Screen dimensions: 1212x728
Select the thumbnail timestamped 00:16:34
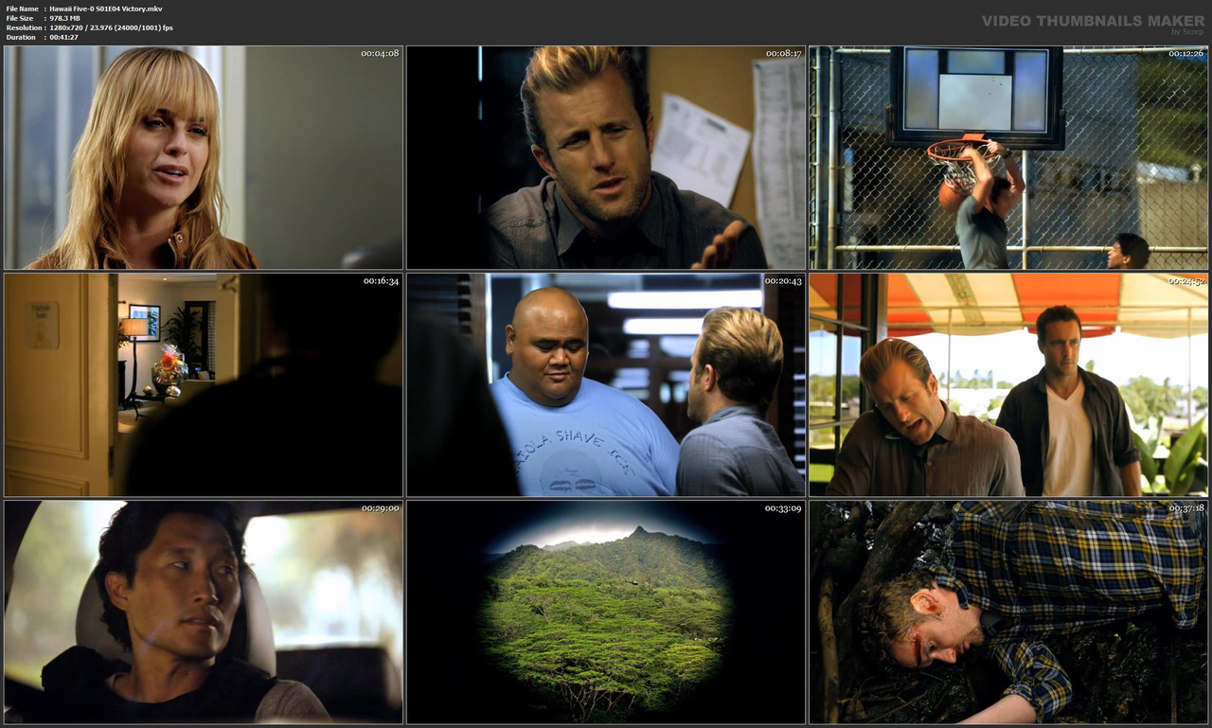point(204,385)
